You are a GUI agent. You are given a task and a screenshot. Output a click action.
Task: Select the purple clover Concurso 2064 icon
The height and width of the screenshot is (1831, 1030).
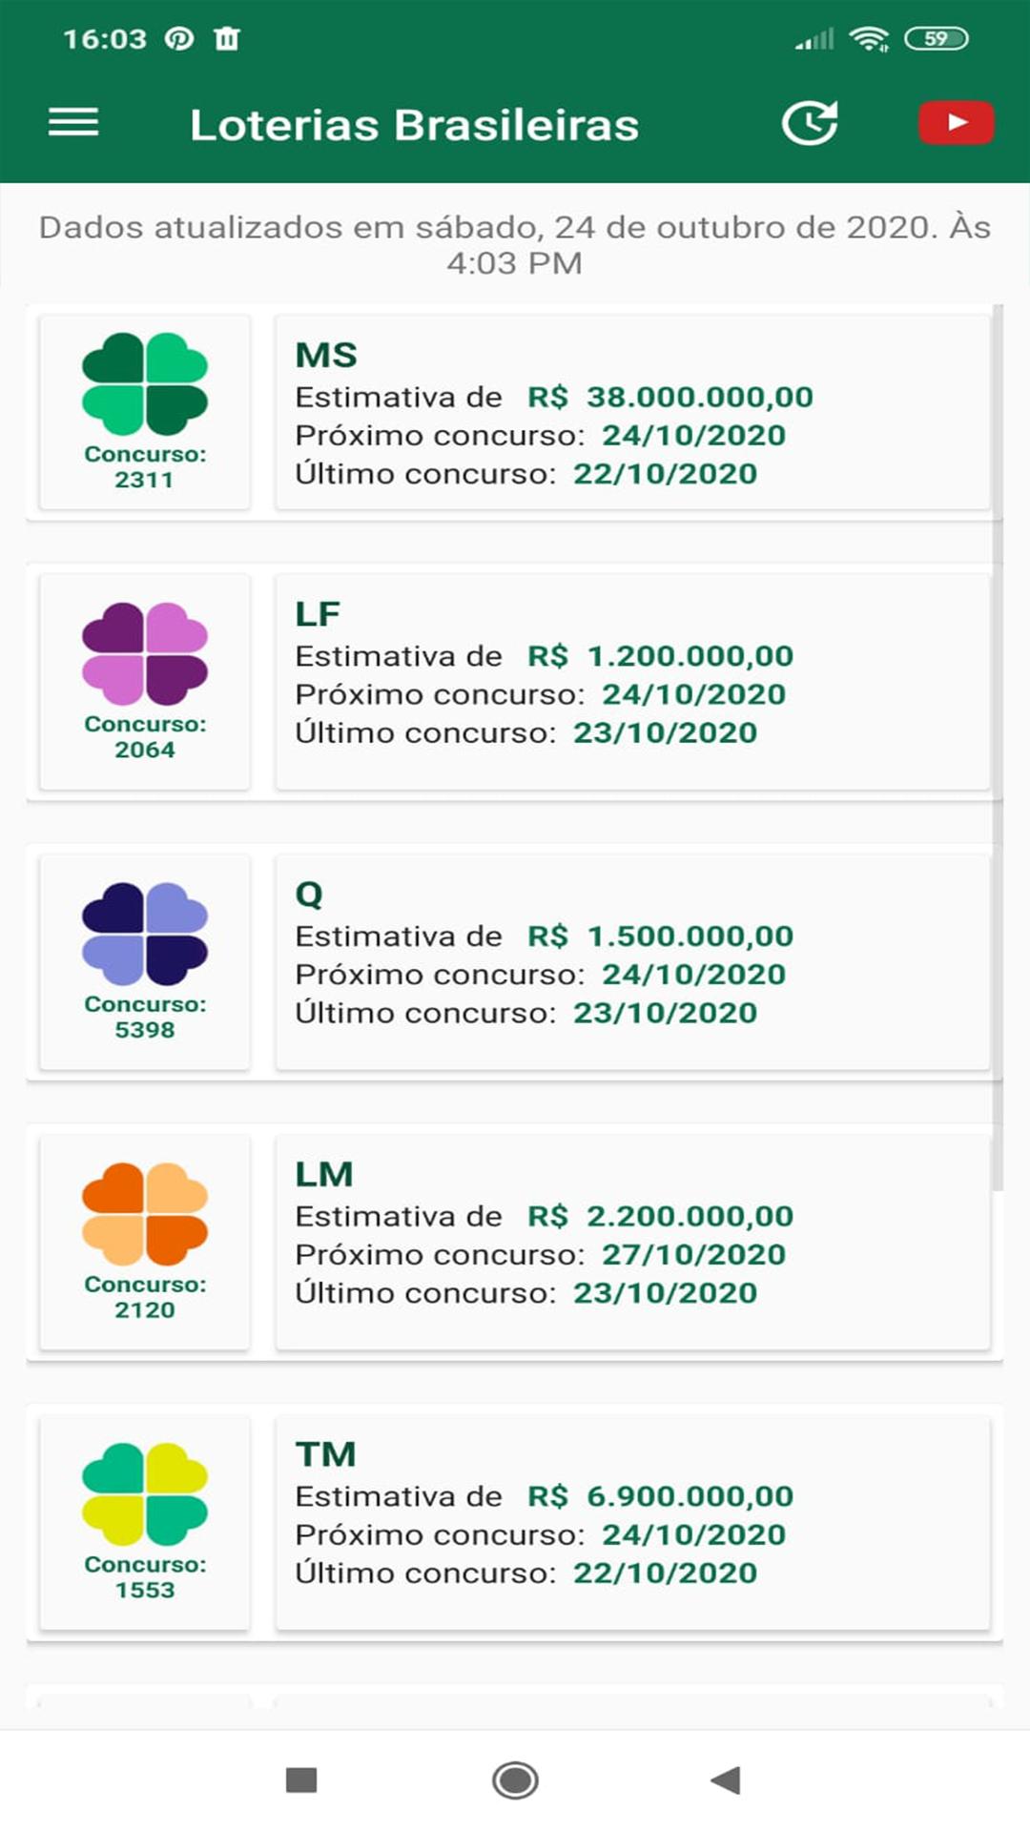145,681
